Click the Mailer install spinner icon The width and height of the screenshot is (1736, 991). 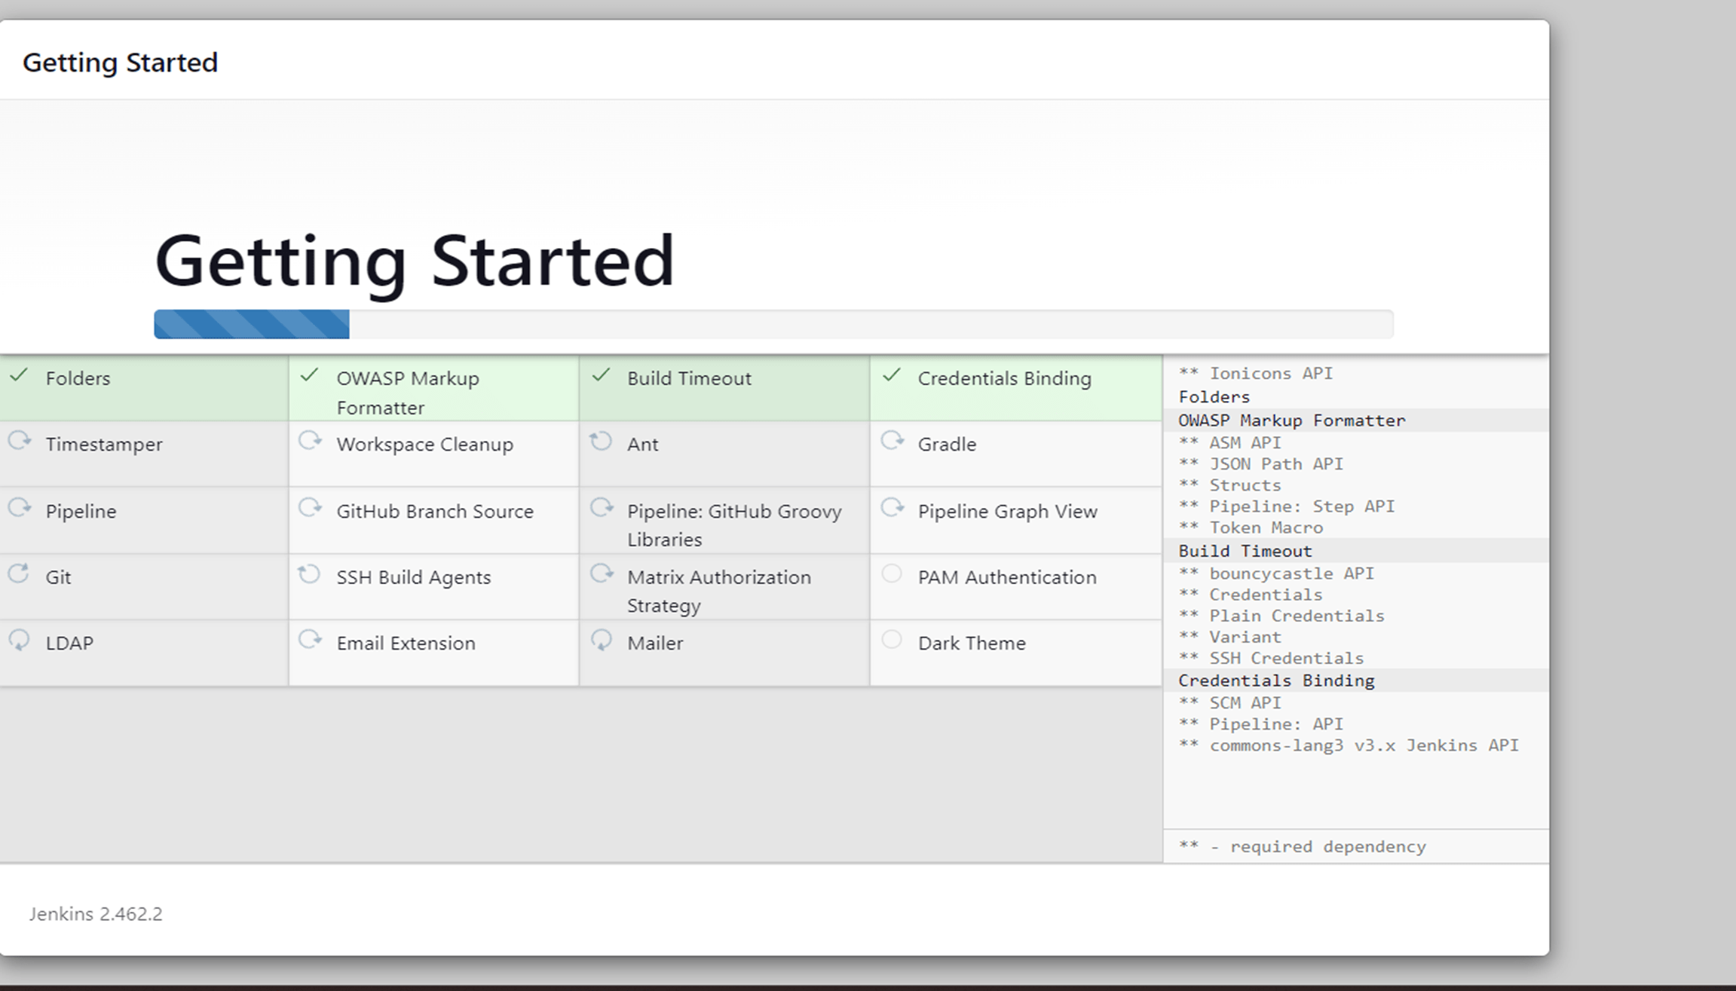(602, 643)
